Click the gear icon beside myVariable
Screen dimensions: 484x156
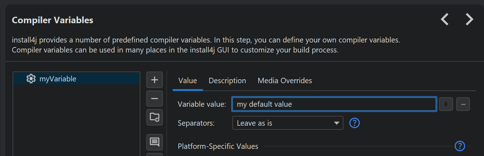(x=31, y=79)
